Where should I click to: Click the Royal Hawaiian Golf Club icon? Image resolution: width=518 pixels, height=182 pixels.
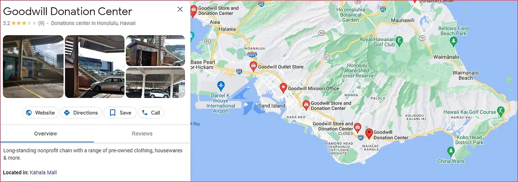399,40
